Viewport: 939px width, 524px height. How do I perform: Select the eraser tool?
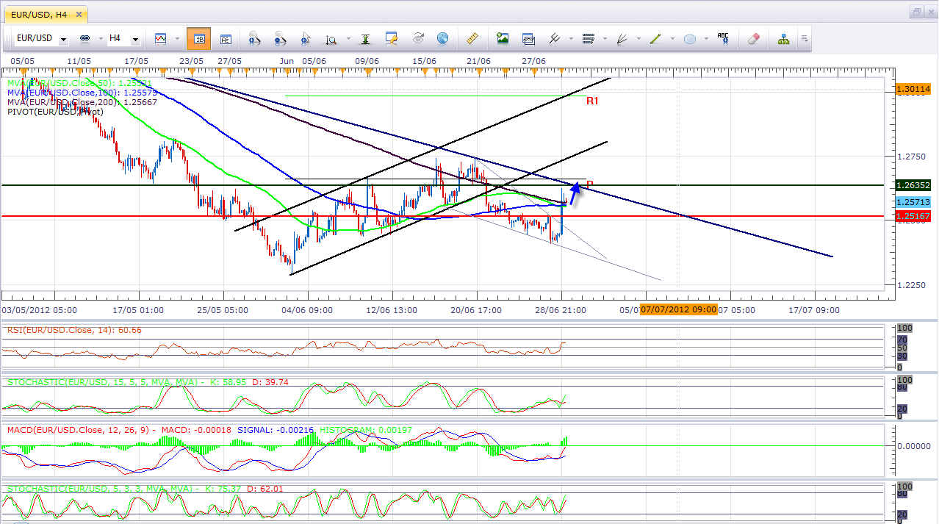[x=753, y=38]
